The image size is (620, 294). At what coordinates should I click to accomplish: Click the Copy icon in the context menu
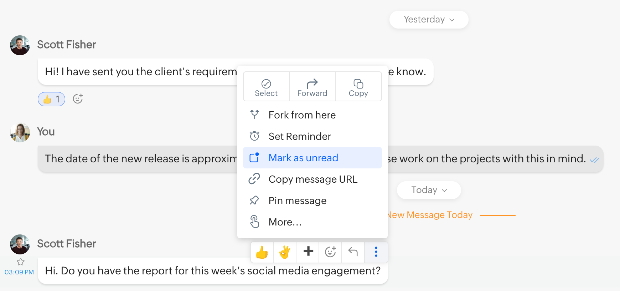(x=358, y=87)
